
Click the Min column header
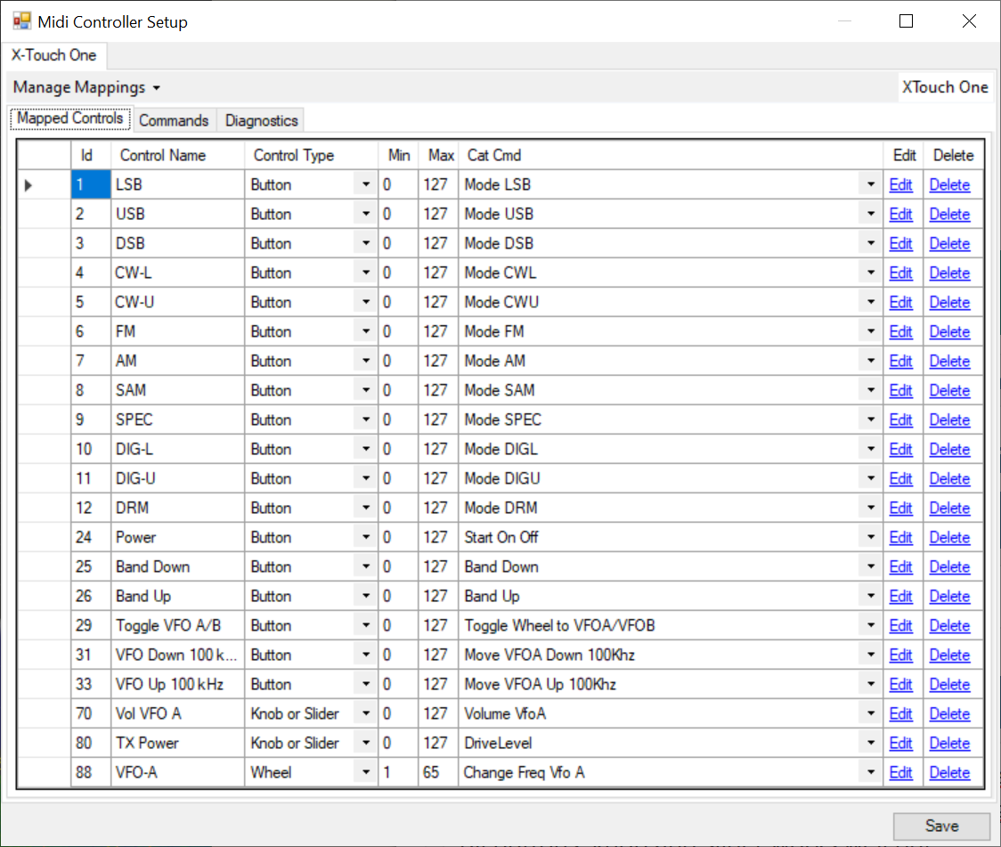pyautogui.click(x=398, y=155)
